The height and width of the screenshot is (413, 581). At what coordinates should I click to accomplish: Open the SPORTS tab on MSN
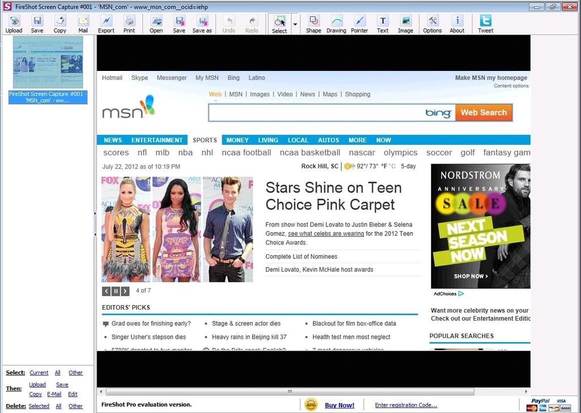click(x=204, y=140)
